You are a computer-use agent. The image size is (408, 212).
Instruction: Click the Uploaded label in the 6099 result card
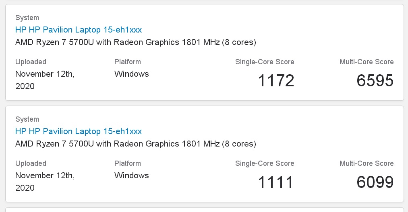(x=31, y=163)
